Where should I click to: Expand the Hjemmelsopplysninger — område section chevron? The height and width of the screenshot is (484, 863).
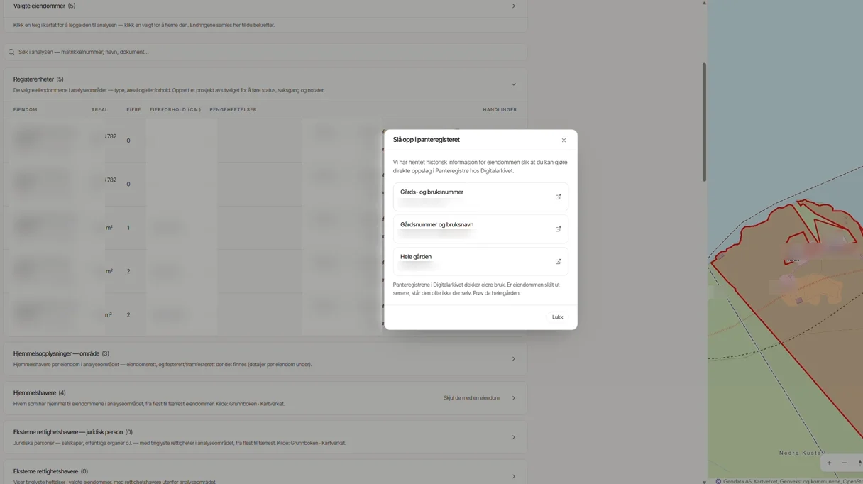(514, 359)
